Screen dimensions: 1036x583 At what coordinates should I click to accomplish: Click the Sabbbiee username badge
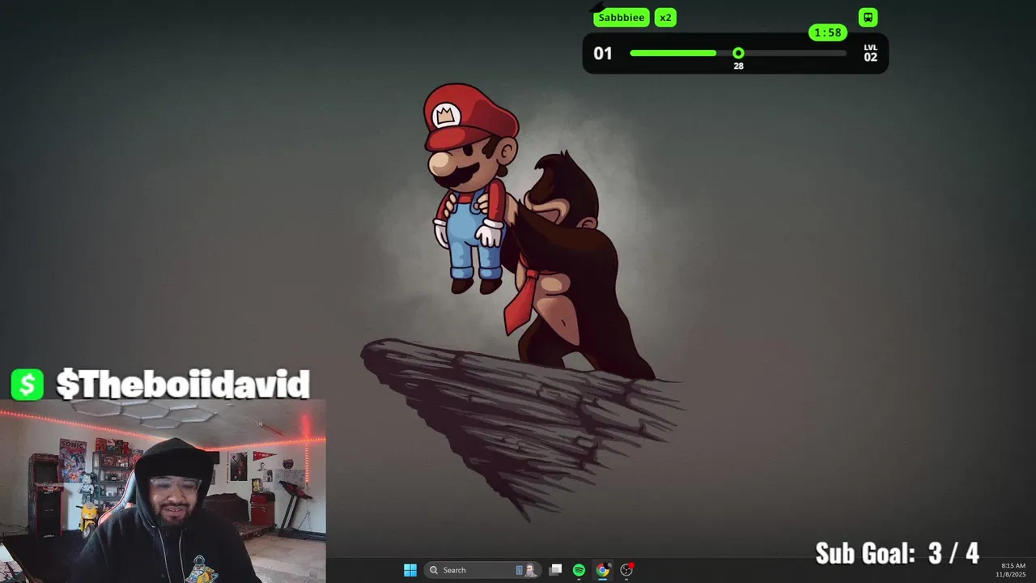tap(622, 18)
